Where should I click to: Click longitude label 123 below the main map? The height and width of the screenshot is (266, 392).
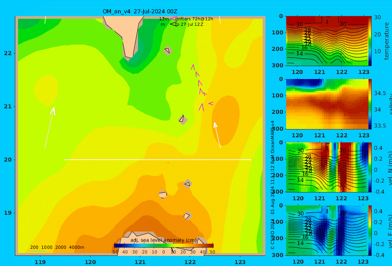240,262
